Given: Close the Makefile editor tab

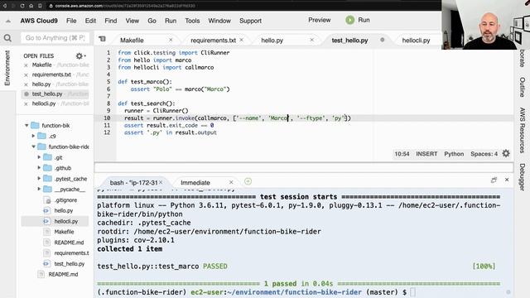Looking at the screenshot, I should pos(171,40).
